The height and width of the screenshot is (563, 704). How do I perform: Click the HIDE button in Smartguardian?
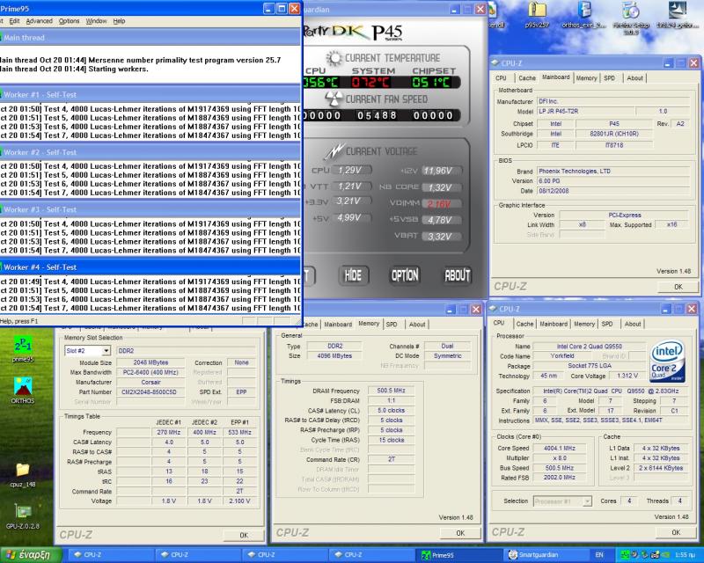[x=353, y=275]
